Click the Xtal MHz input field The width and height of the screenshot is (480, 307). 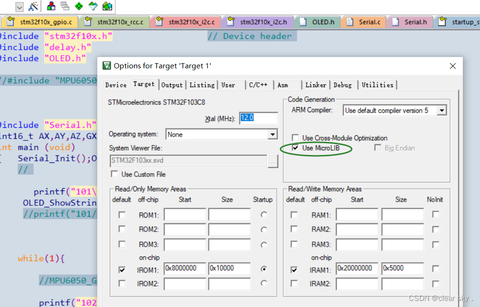(x=258, y=118)
